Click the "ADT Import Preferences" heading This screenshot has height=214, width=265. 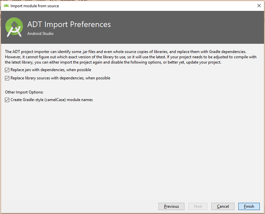point(69,24)
